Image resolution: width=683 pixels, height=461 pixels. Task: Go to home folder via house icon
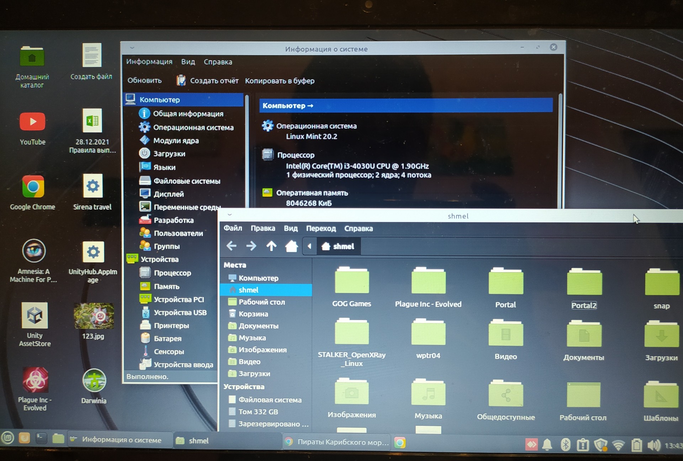point(291,246)
